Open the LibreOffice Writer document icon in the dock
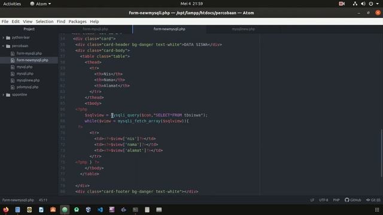The height and width of the screenshot is (215, 383). (41, 210)
